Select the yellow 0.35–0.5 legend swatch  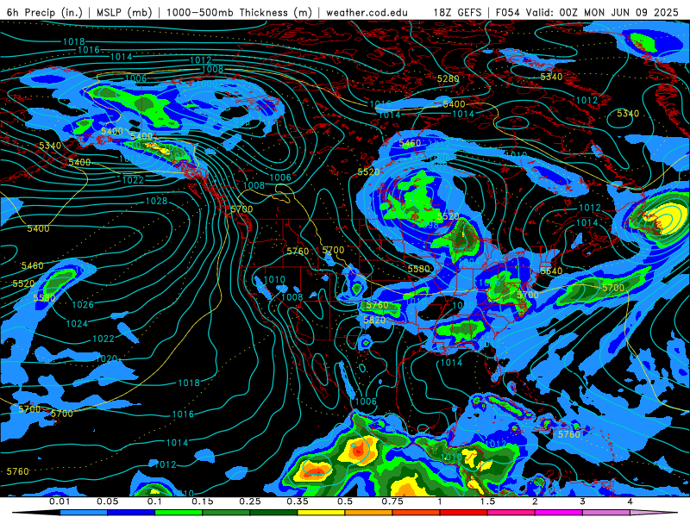321,513
